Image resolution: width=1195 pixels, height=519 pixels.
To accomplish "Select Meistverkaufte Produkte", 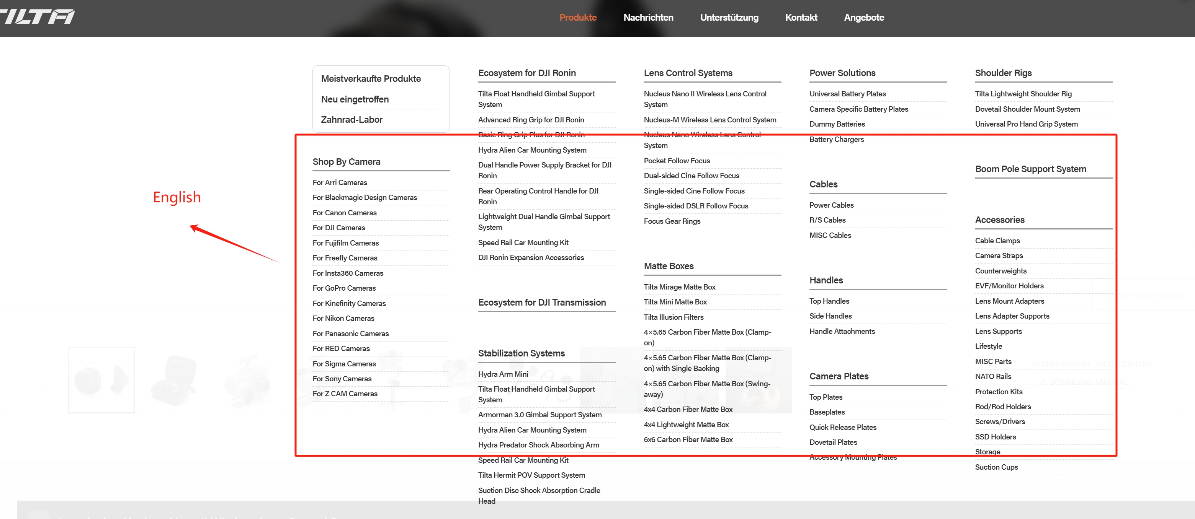I will click(x=371, y=79).
